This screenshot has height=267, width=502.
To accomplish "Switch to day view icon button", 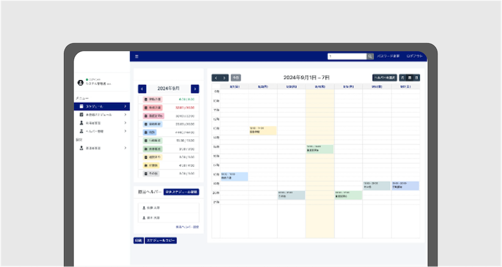I will (x=417, y=78).
